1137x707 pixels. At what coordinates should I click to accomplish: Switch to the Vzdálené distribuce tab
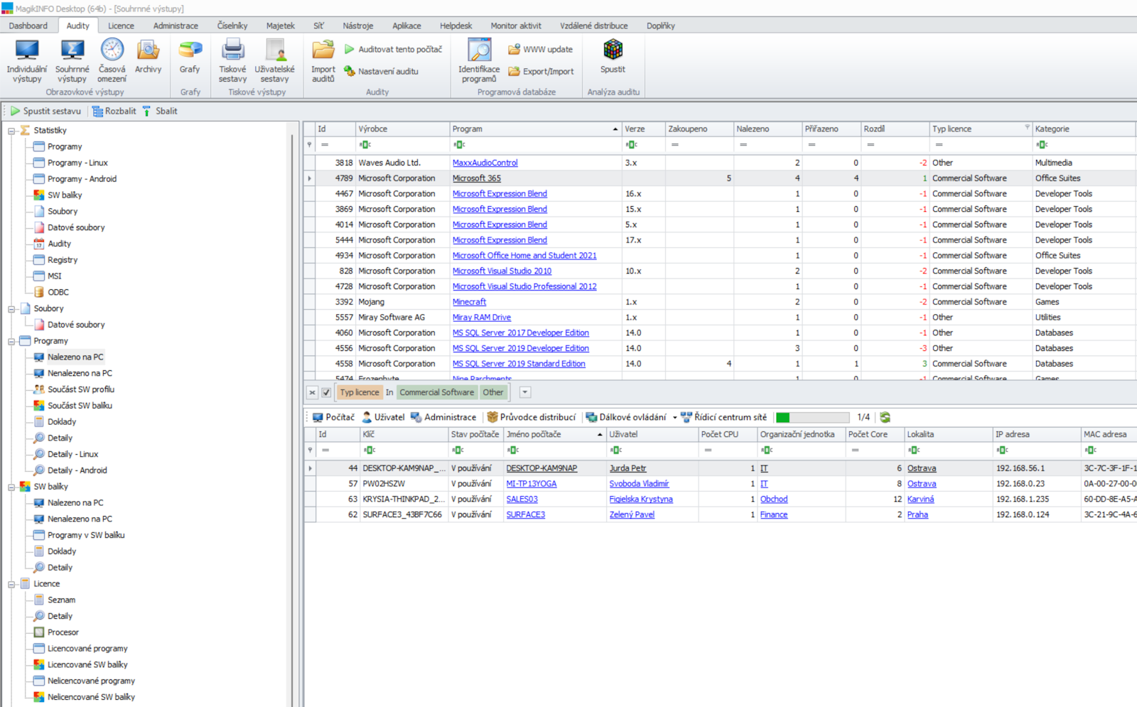click(x=593, y=26)
